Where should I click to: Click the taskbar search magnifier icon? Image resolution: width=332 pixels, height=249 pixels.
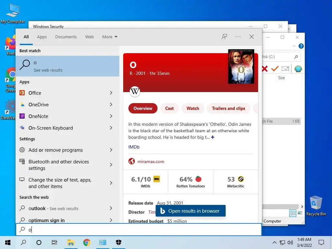tap(23, 243)
